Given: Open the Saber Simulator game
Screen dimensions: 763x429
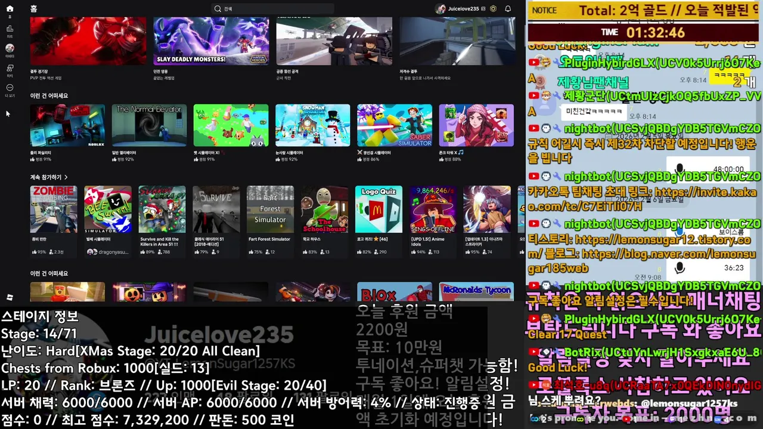Looking at the screenshot, I should (394, 125).
